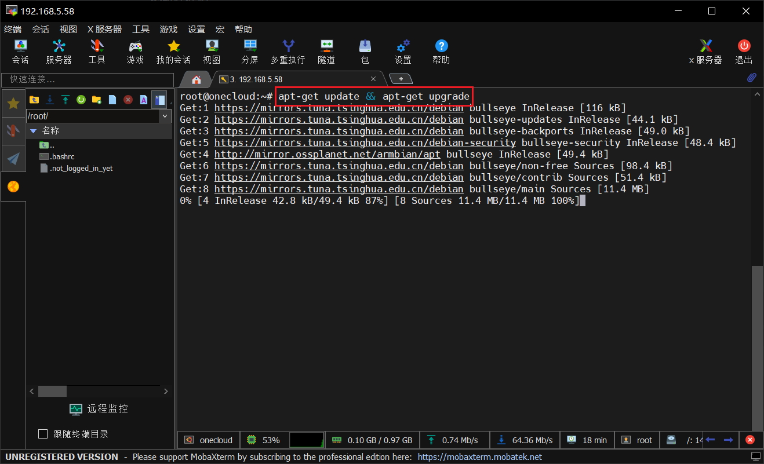Open the mobaxterm.mobatek.net link
This screenshot has width=764, height=464.
point(480,457)
